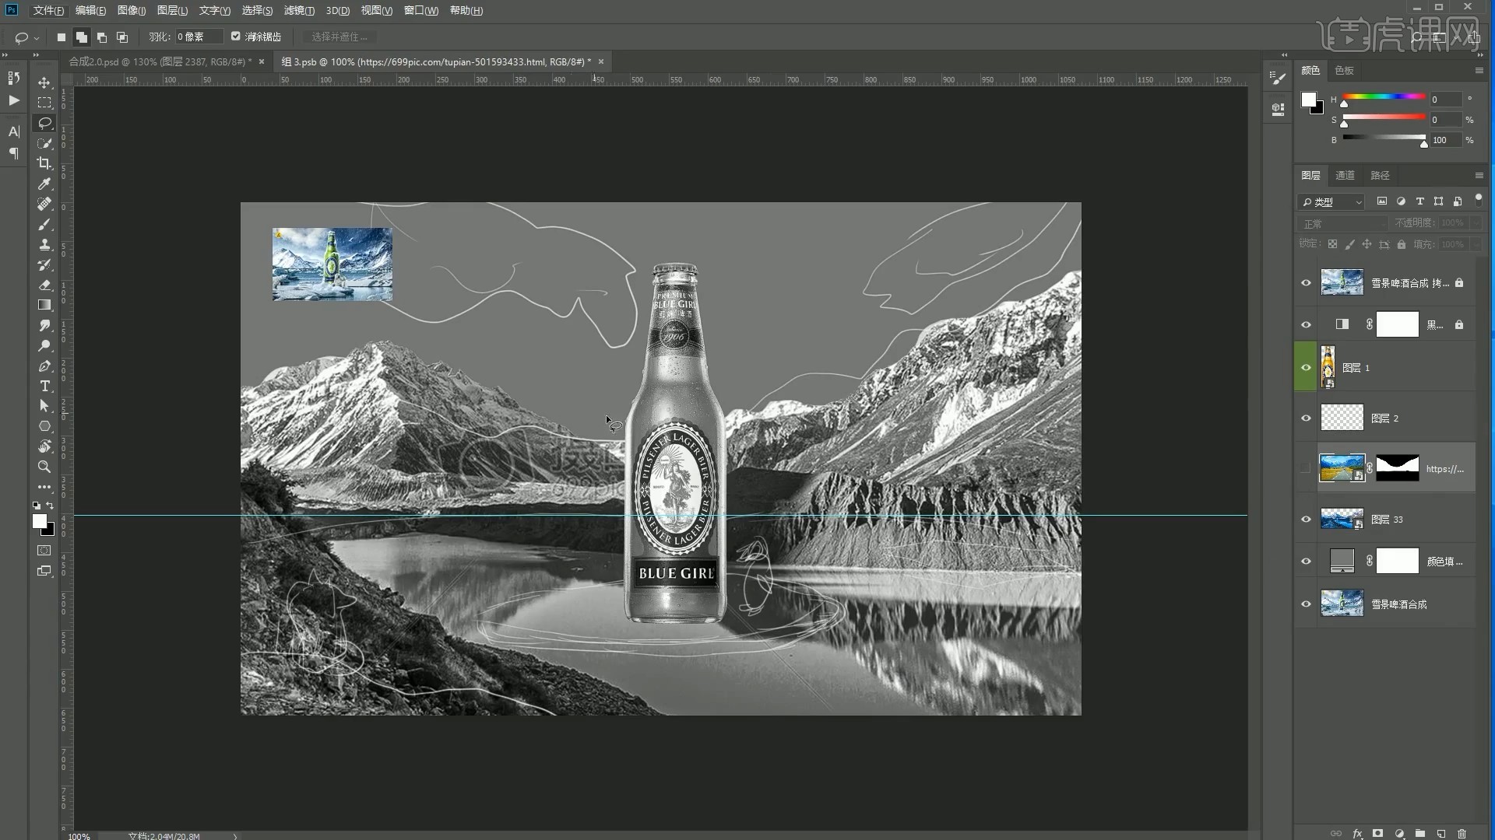The width and height of the screenshot is (1495, 840).
Task: Create a new layer group
Action: (1420, 833)
